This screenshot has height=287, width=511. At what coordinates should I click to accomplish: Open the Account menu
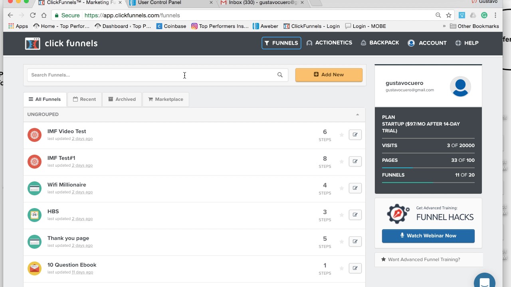pyautogui.click(x=427, y=43)
